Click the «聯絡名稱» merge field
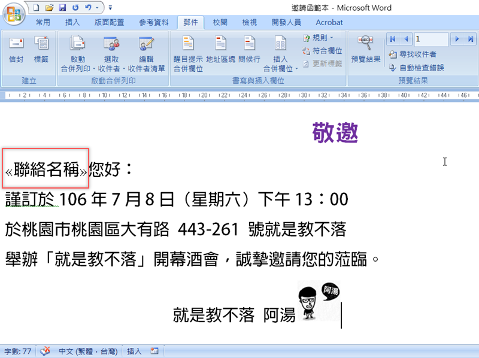Screen dimensions: 479x358 46,169
